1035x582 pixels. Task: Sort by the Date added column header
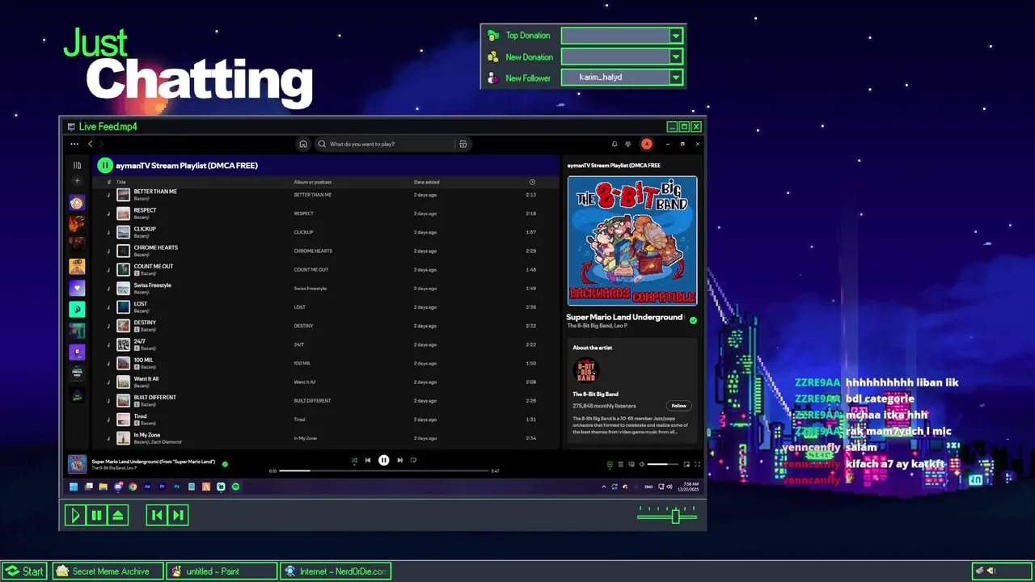pos(426,182)
